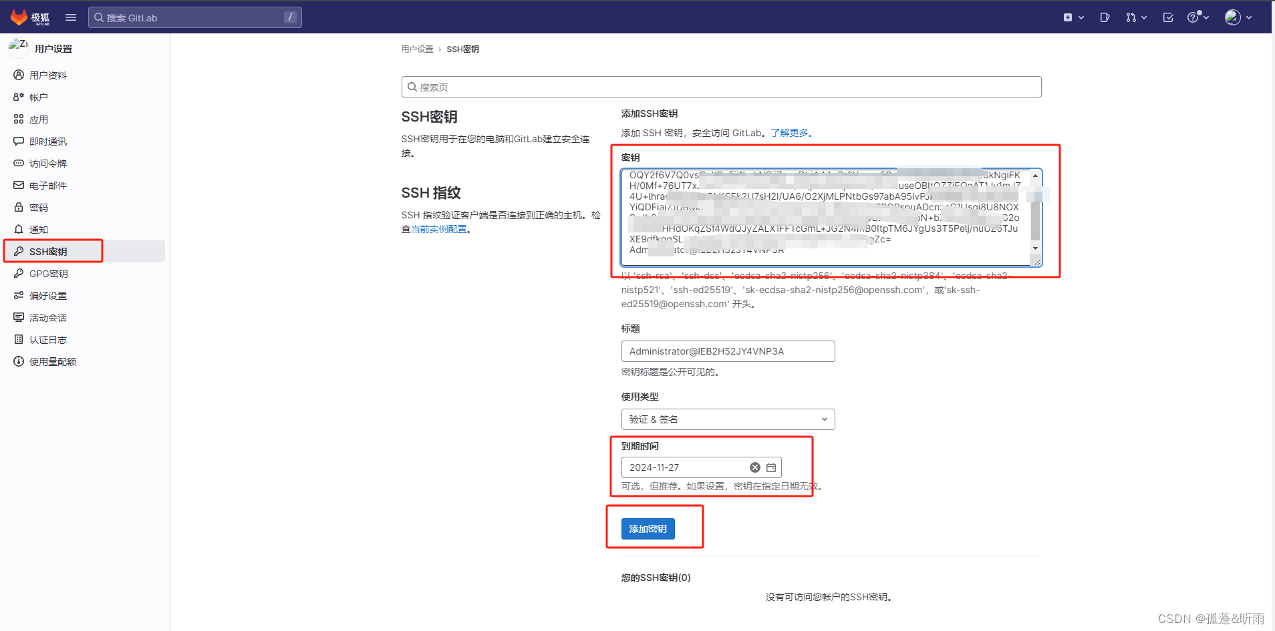Open 帐户 settings in the sidebar
1275x631 pixels.
pos(84,97)
